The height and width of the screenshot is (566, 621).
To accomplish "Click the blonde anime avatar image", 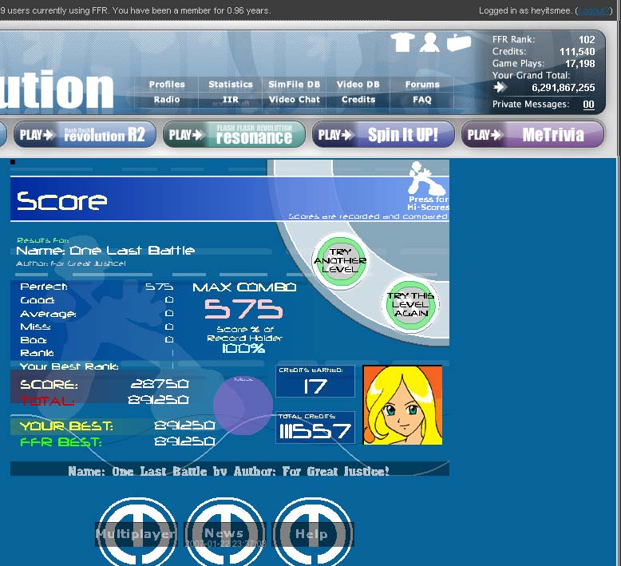I will [x=402, y=405].
